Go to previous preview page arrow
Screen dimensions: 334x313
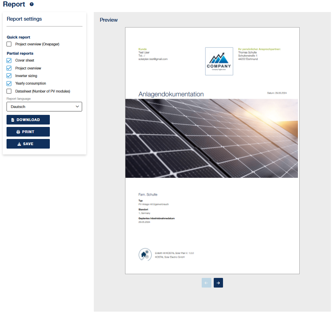(206, 283)
